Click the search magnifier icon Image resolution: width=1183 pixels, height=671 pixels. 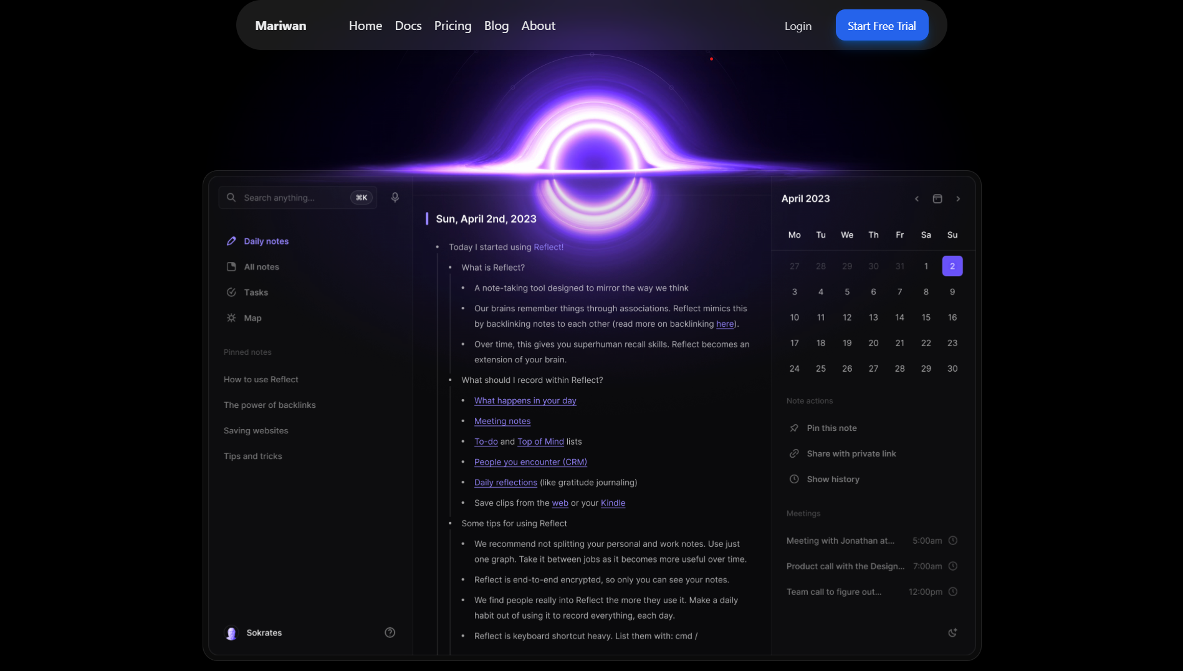(x=231, y=198)
